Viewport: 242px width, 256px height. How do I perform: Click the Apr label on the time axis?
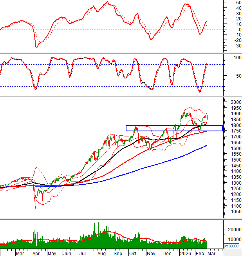(x=36, y=253)
